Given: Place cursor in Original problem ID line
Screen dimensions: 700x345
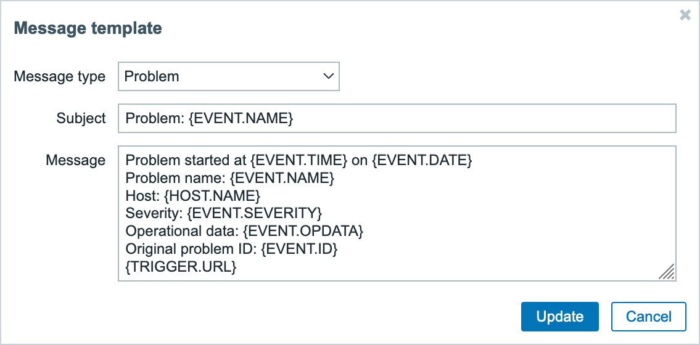Looking at the screenshot, I should tap(232, 250).
